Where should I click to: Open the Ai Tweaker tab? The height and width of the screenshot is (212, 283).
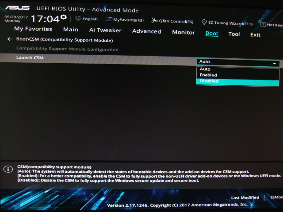coord(105,30)
